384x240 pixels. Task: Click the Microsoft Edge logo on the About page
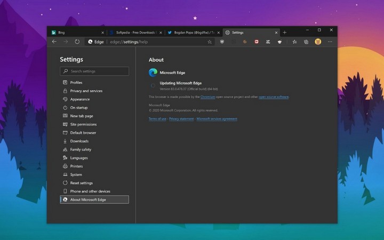(x=153, y=72)
